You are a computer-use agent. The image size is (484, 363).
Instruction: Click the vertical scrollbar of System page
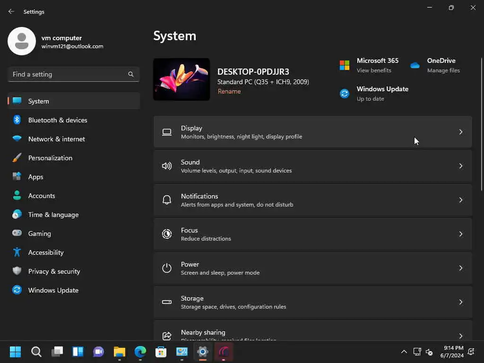coord(482,124)
